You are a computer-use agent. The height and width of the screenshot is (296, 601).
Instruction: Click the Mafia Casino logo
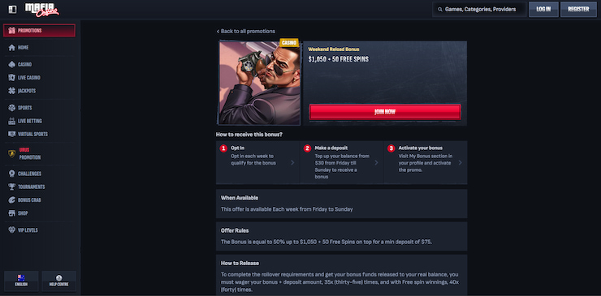point(41,10)
